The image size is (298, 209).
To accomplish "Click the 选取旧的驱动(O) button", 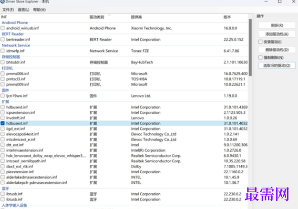I will click(x=277, y=66).
